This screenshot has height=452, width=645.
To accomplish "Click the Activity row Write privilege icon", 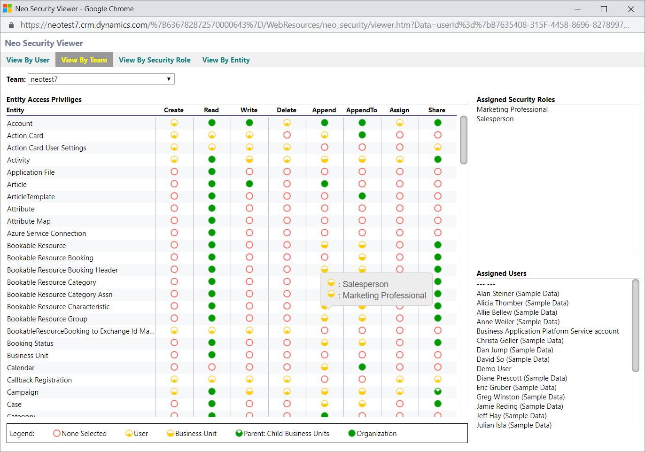I will [x=249, y=159].
